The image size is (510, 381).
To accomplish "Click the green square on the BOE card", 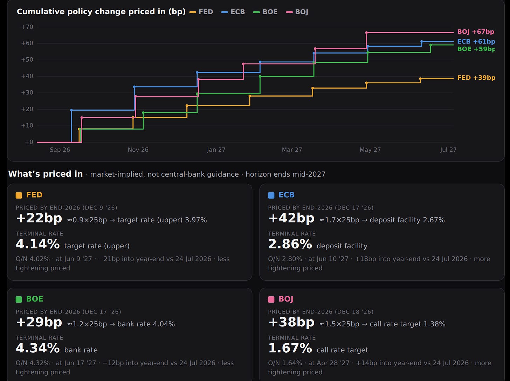I will pos(19,299).
